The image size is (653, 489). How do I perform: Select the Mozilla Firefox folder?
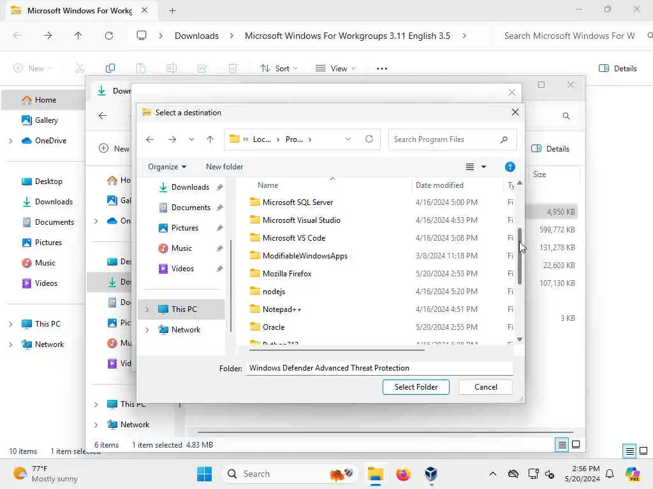pos(286,274)
